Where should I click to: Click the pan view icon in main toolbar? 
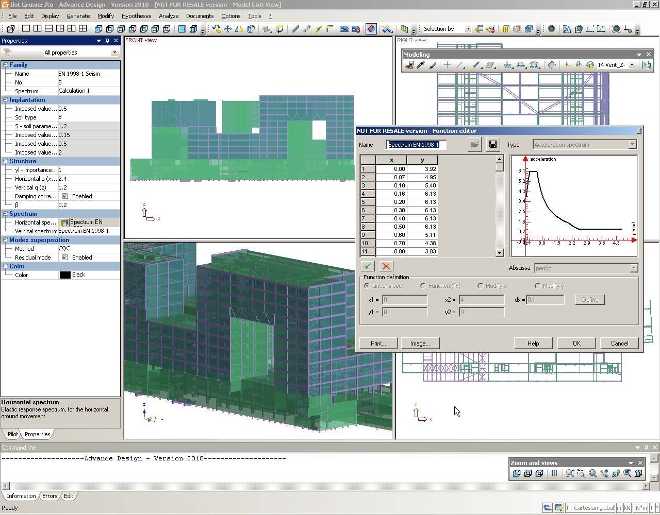coord(227,29)
